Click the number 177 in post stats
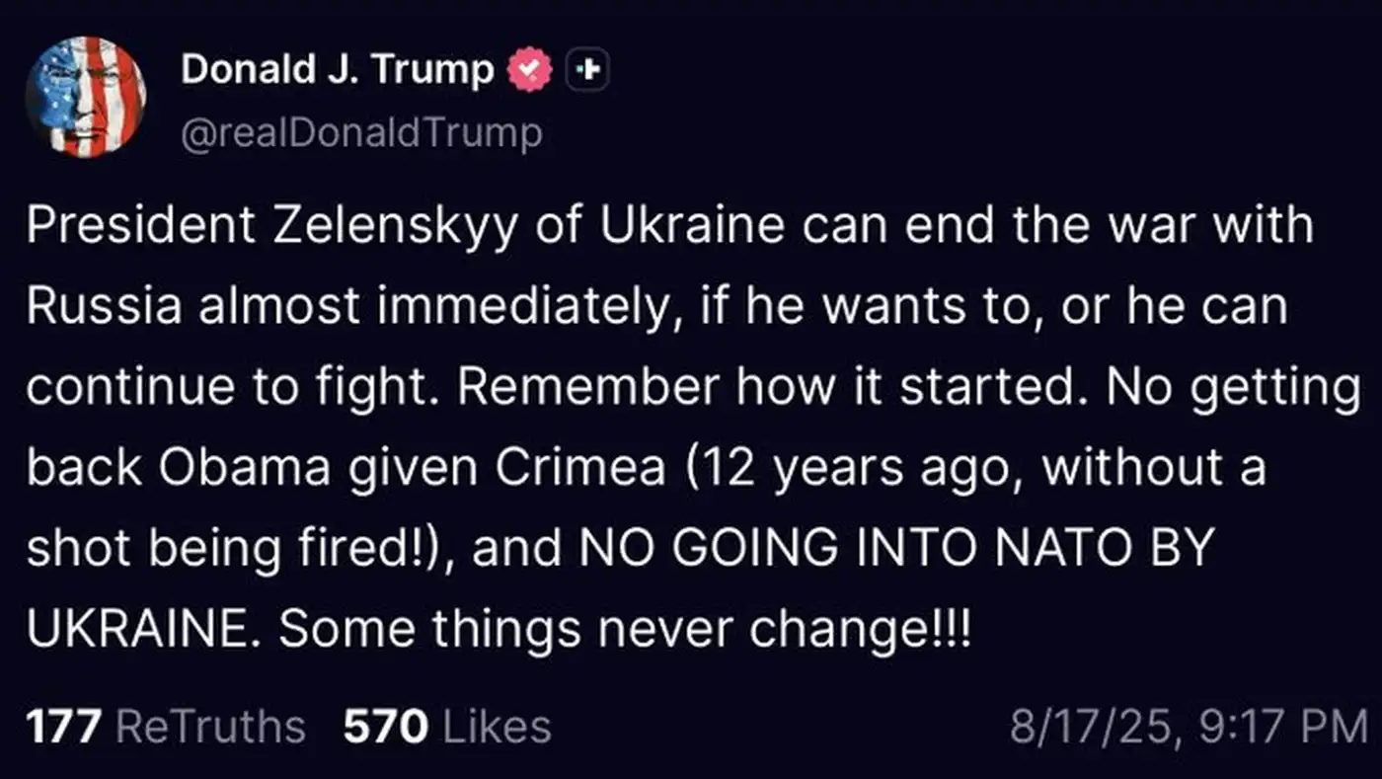Viewport: 1382px width, 779px height. pyautogui.click(x=64, y=727)
